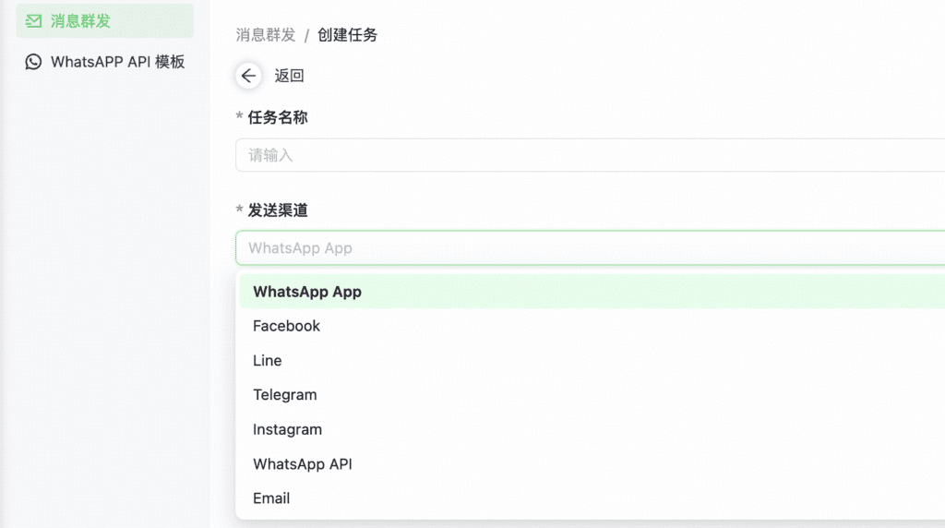Click the slash separator in the breadcrumb

[306, 36]
